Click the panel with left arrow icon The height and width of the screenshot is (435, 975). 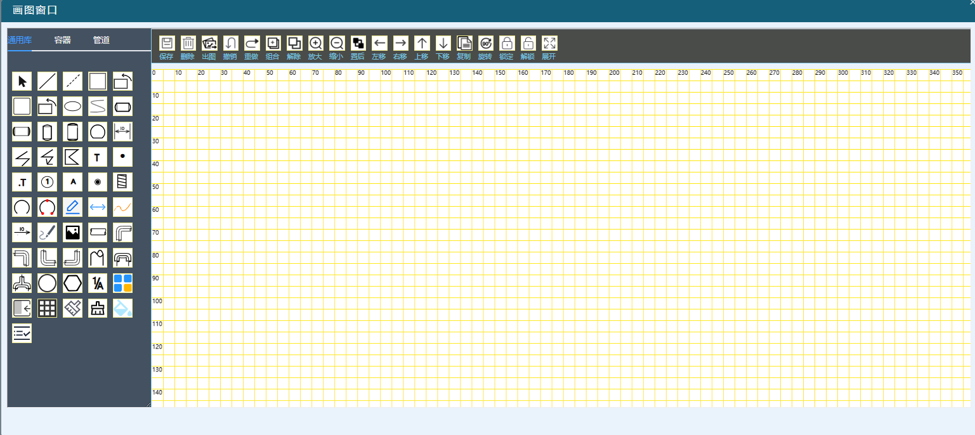pyautogui.click(x=22, y=308)
